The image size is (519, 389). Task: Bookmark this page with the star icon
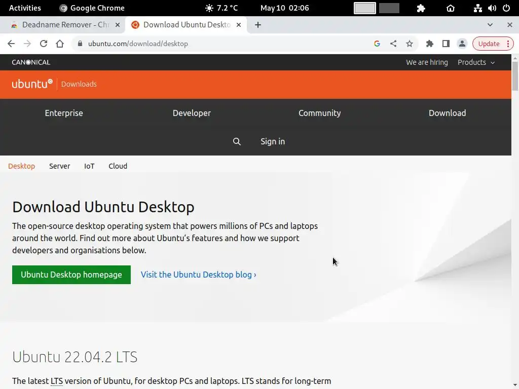(x=410, y=44)
